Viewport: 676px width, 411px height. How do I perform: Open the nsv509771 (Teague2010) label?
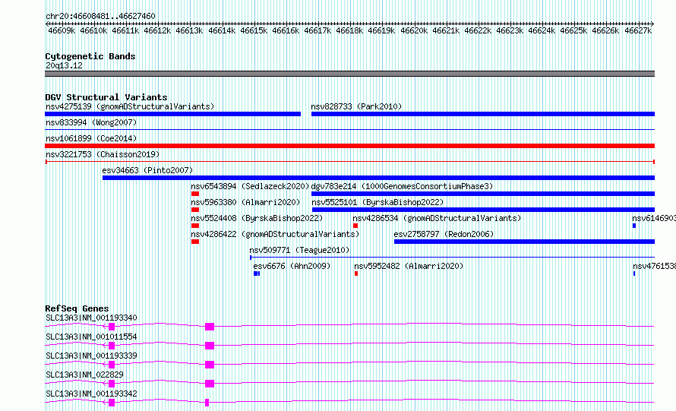coord(299,250)
